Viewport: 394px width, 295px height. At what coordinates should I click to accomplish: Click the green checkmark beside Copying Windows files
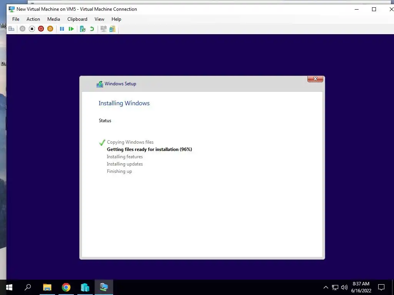pos(102,143)
